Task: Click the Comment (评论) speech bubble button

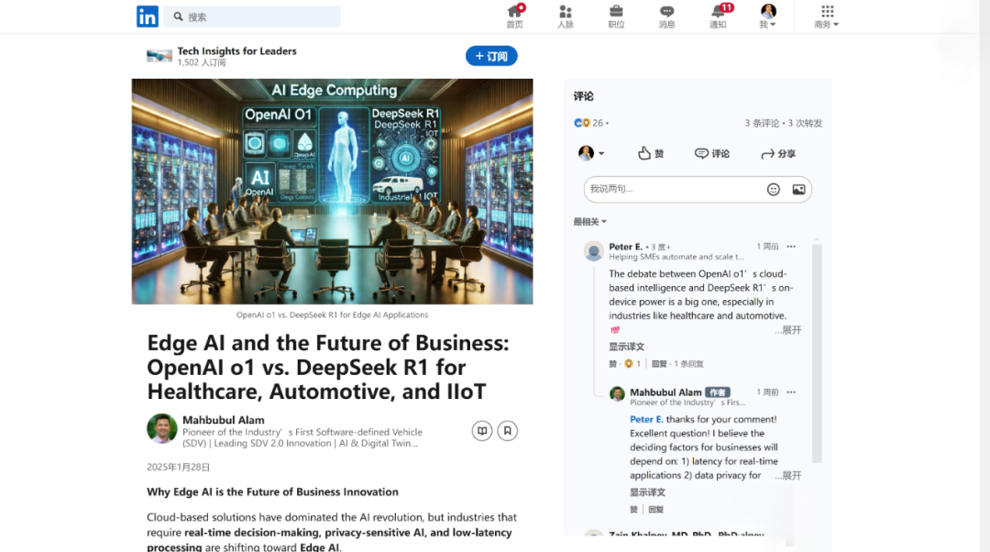Action: (x=712, y=153)
